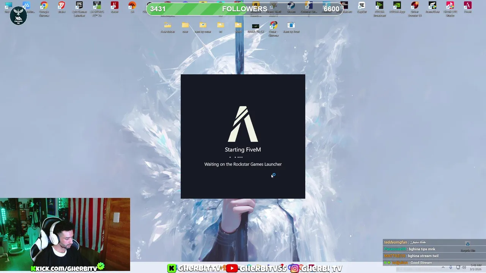Click 'Good Stream' chat message
The width and height of the screenshot is (486, 273).
[421, 263]
